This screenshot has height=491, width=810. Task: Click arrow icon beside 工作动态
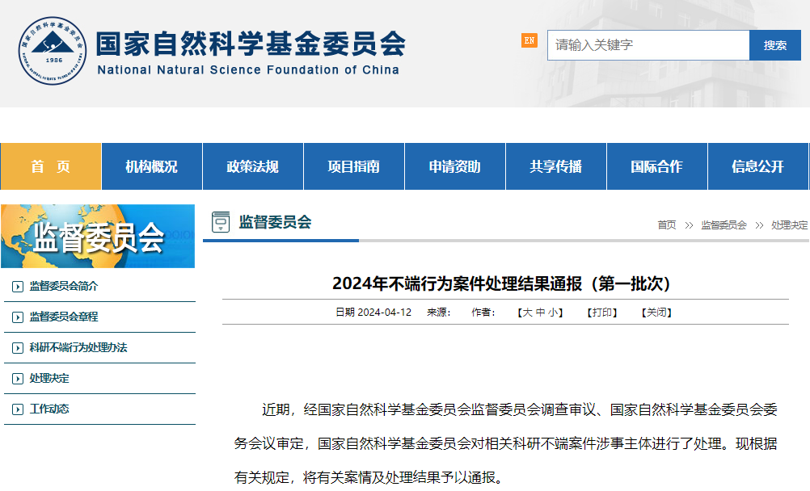click(x=18, y=409)
